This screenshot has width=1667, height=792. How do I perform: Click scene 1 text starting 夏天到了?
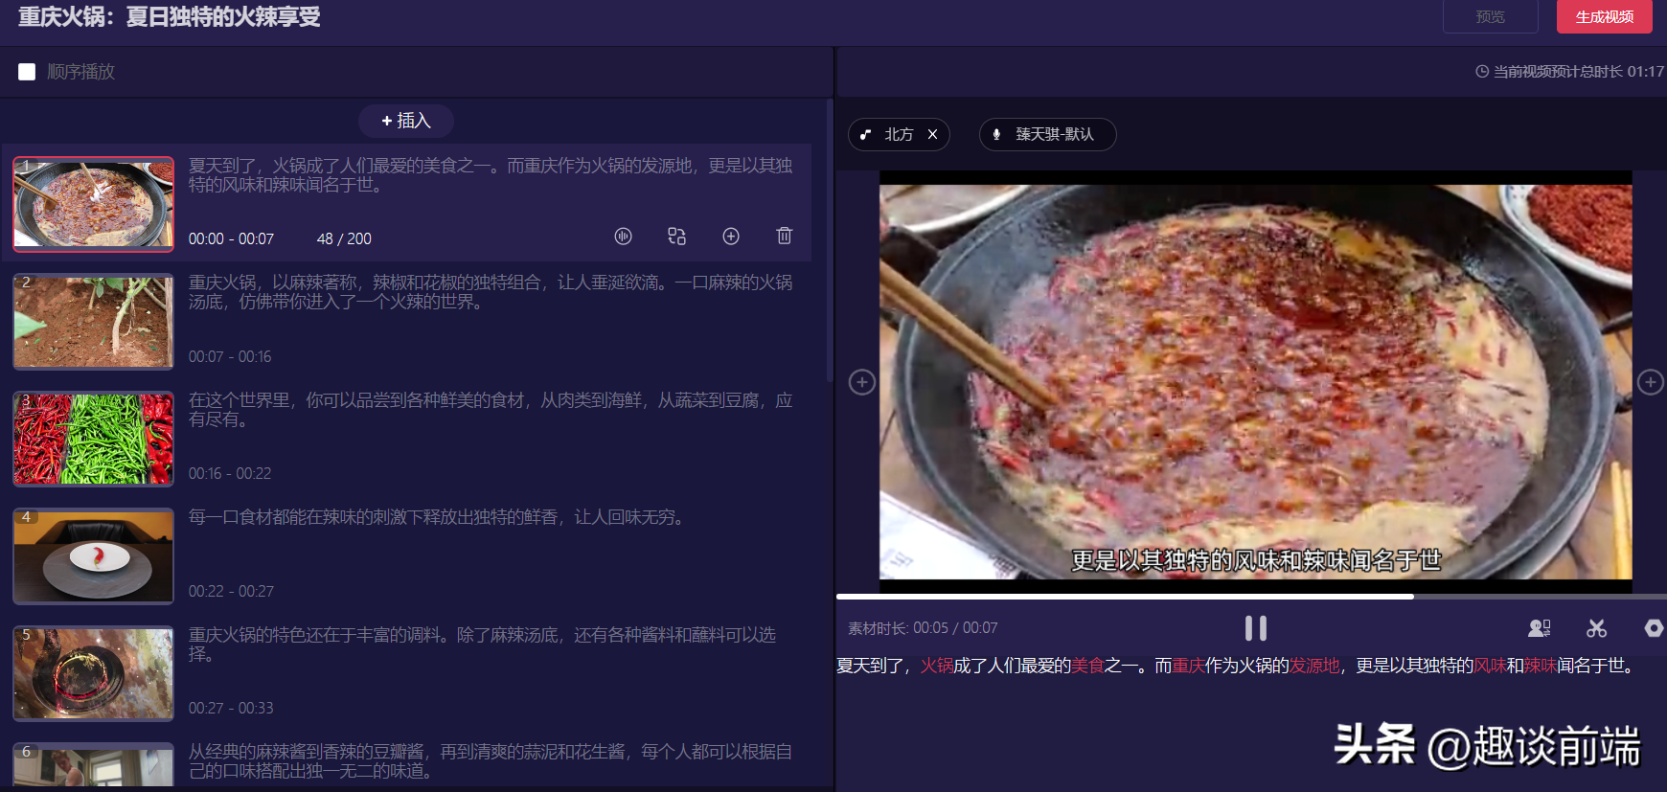(x=491, y=175)
